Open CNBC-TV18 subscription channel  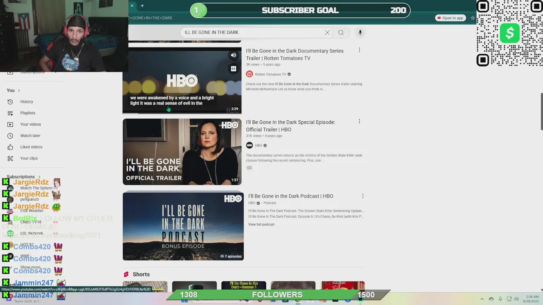pos(31,222)
